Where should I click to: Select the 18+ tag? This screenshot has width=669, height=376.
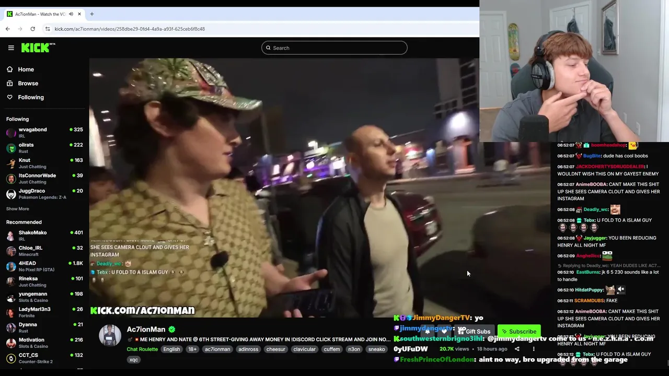[x=192, y=349]
